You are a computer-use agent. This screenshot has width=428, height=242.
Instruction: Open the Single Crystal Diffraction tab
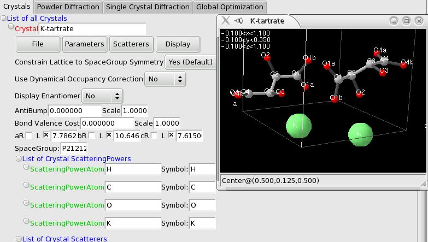click(x=148, y=7)
